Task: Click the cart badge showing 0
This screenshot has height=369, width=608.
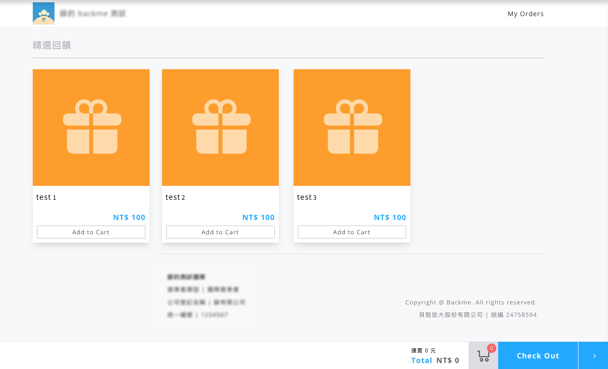Action: (492, 348)
